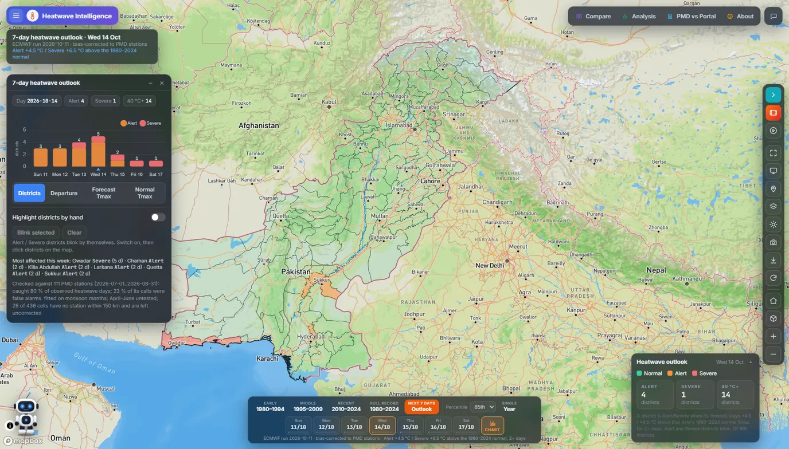Select the Next 7 Days Outlook period
Viewport: 789px width, 449px height.
click(x=421, y=407)
